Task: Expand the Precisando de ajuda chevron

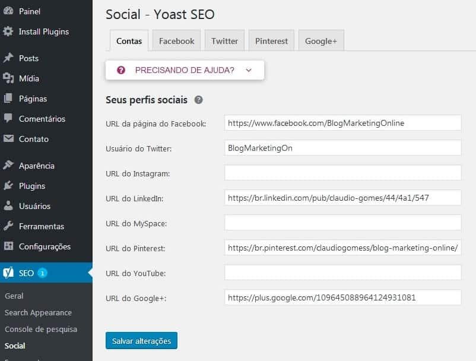Action: 249,70
